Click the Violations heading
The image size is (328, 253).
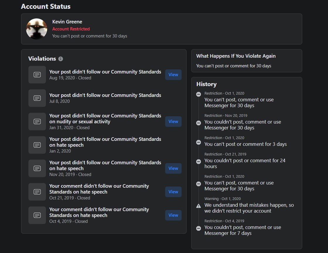coord(42,59)
